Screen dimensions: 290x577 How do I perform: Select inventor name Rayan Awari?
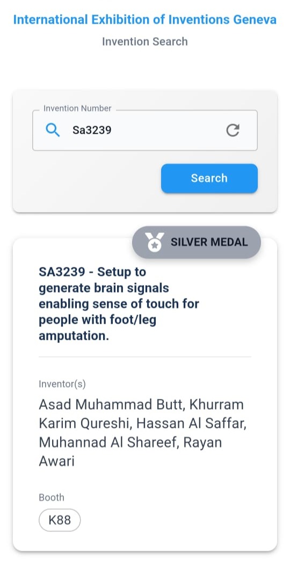click(x=130, y=451)
